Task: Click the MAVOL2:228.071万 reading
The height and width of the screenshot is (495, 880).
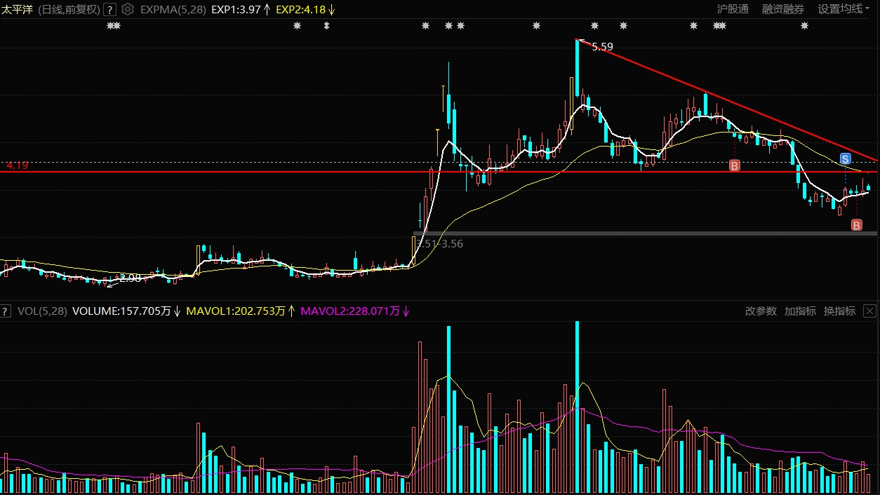Action: pyautogui.click(x=350, y=311)
